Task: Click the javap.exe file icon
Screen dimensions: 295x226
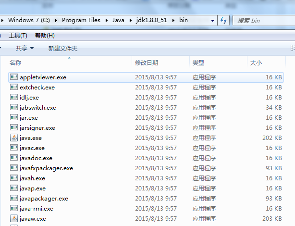Action: pos(14,188)
